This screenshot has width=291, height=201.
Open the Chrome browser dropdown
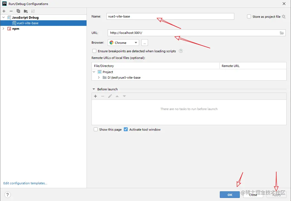coord(136,43)
